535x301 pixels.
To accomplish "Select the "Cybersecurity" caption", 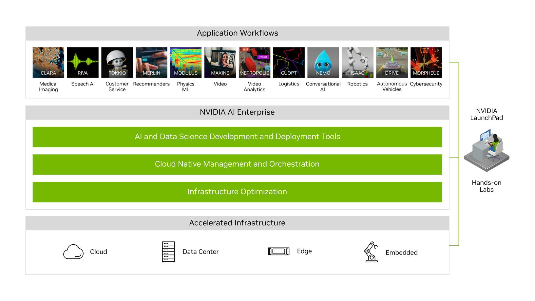I will pos(426,84).
